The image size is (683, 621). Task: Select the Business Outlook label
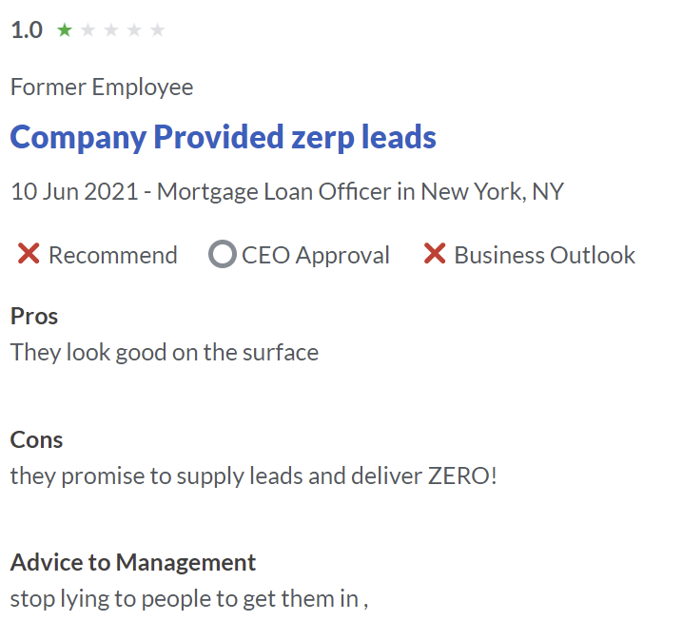pos(544,255)
